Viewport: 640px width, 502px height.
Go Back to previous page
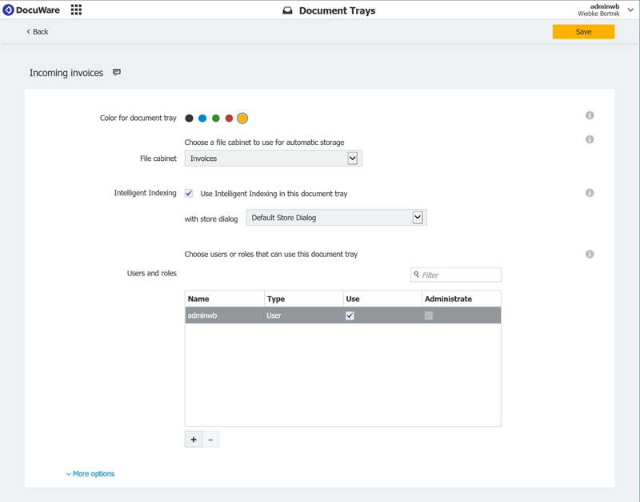click(x=38, y=32)
